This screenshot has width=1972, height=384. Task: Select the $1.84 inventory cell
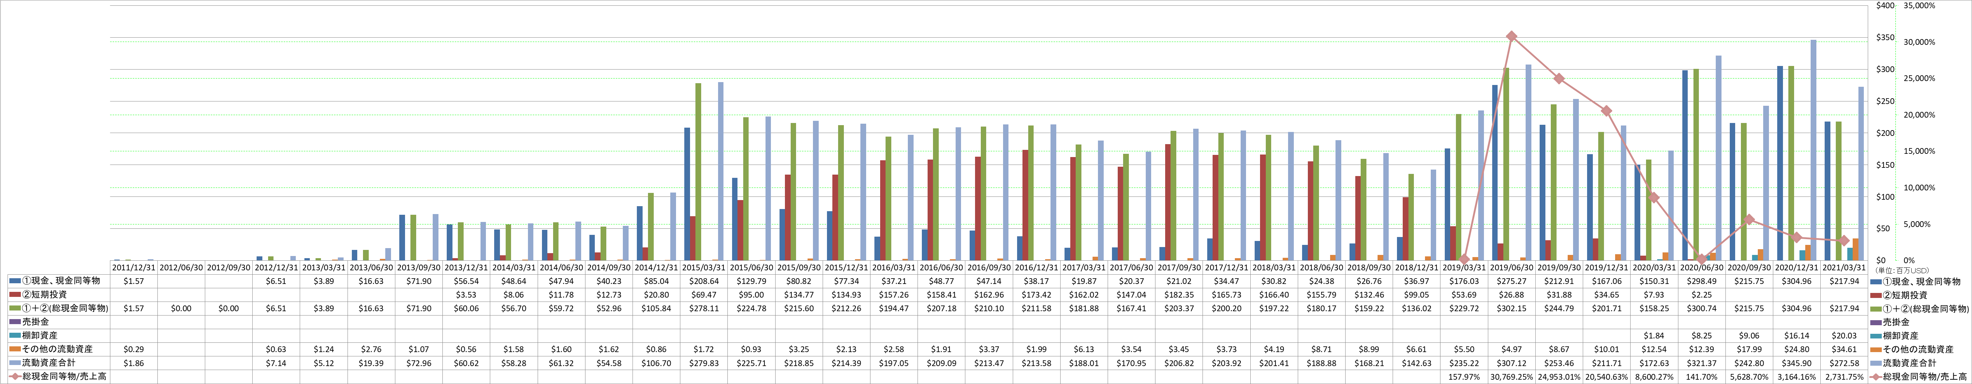pyautogui.click(x=1654, y=336)
